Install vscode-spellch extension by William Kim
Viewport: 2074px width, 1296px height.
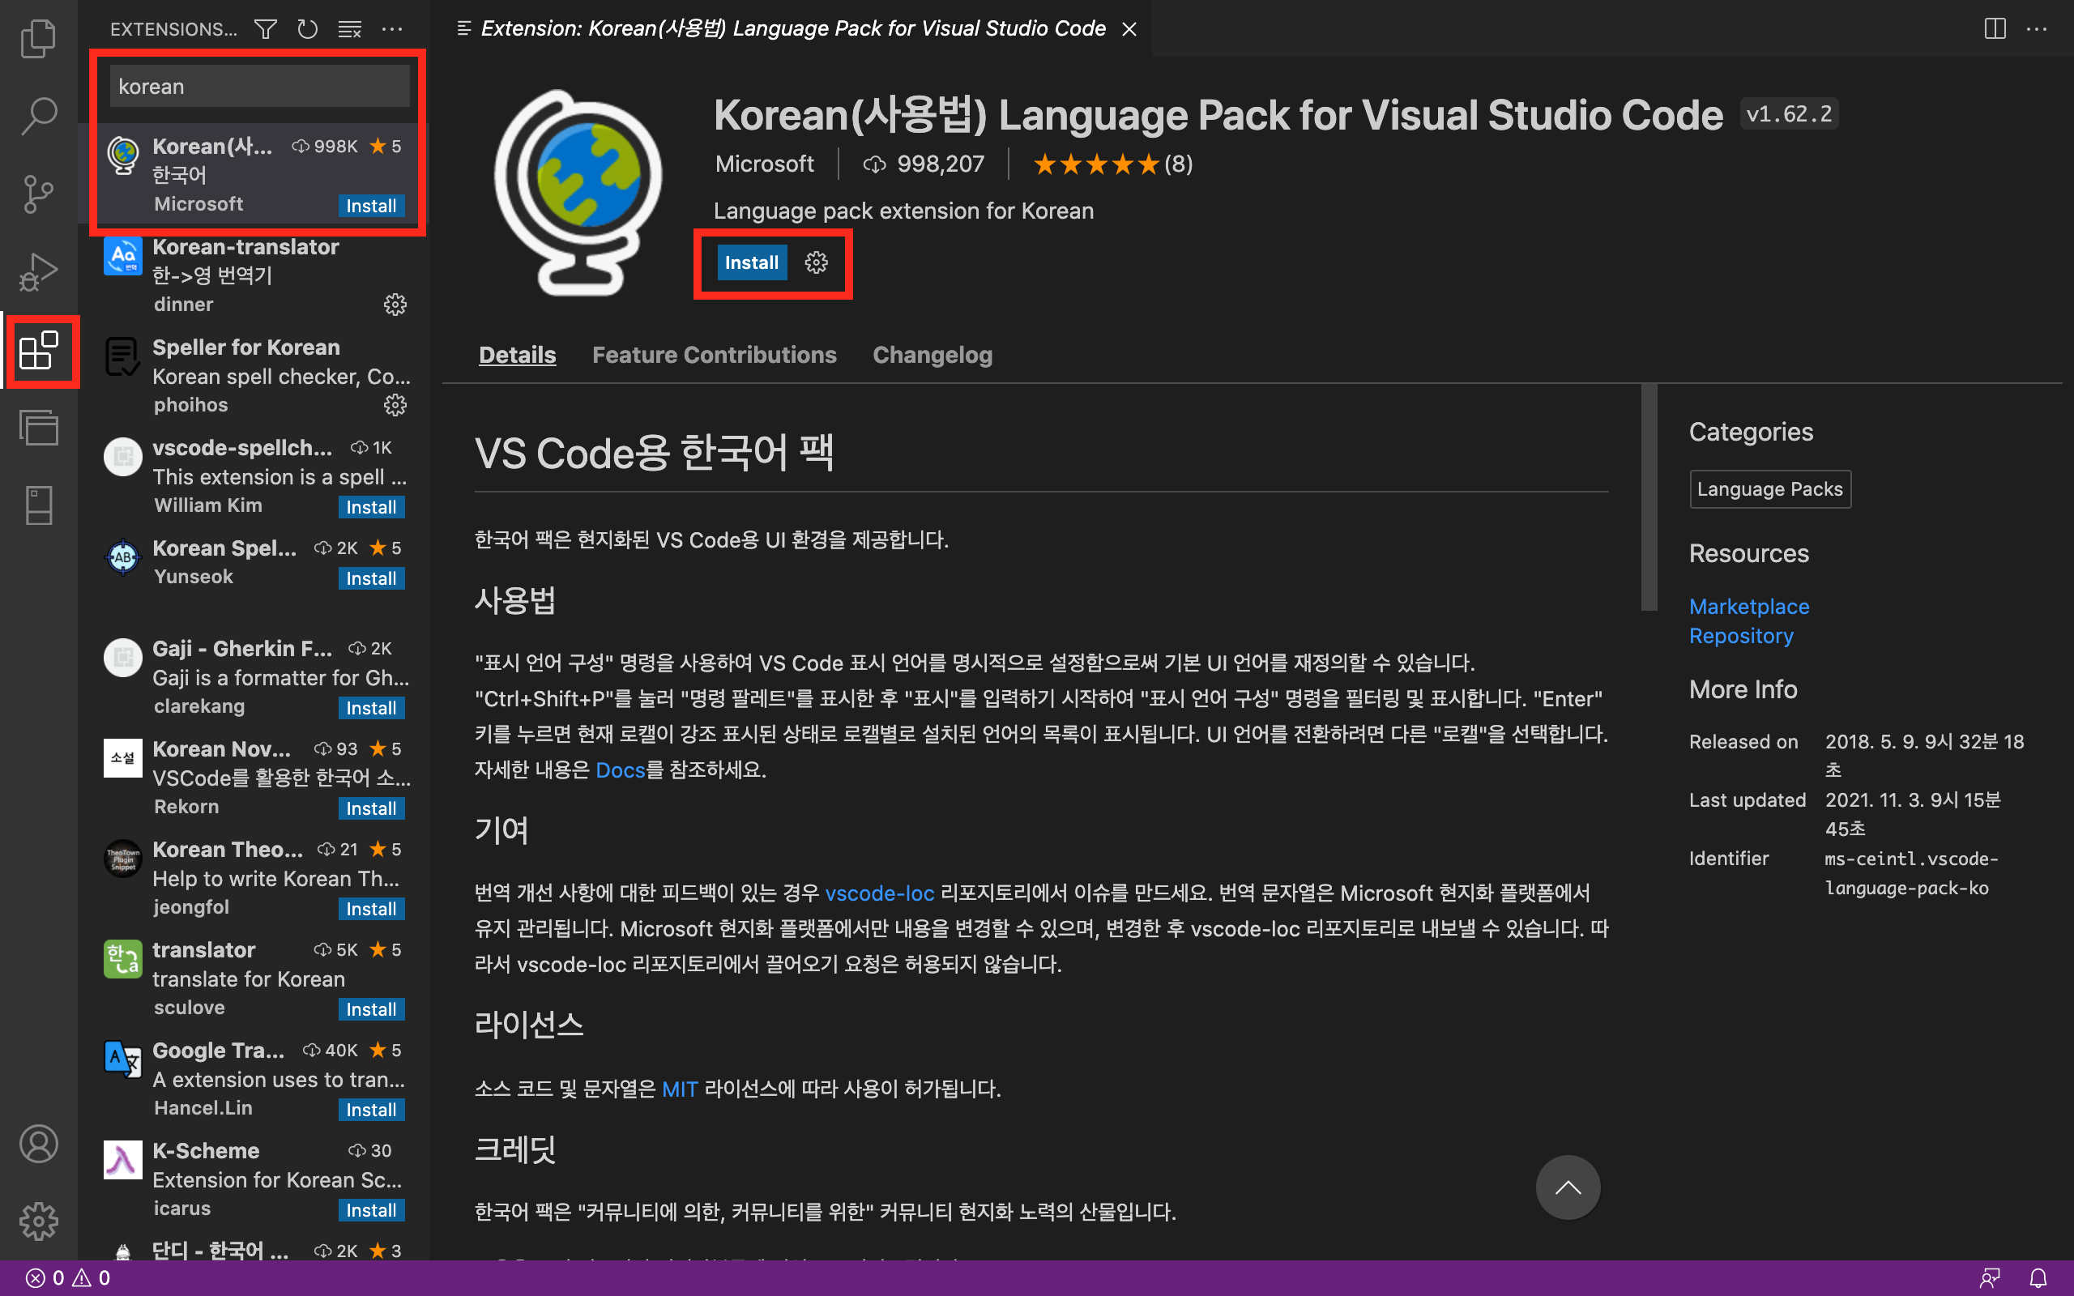(x=371, y=506)
